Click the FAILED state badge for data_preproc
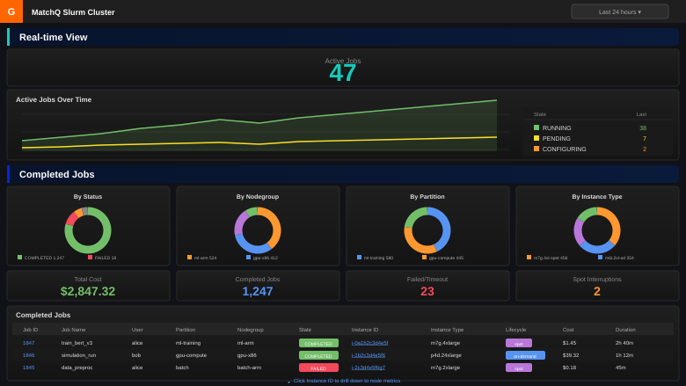The image size is (686, 386). coord(318,368)
